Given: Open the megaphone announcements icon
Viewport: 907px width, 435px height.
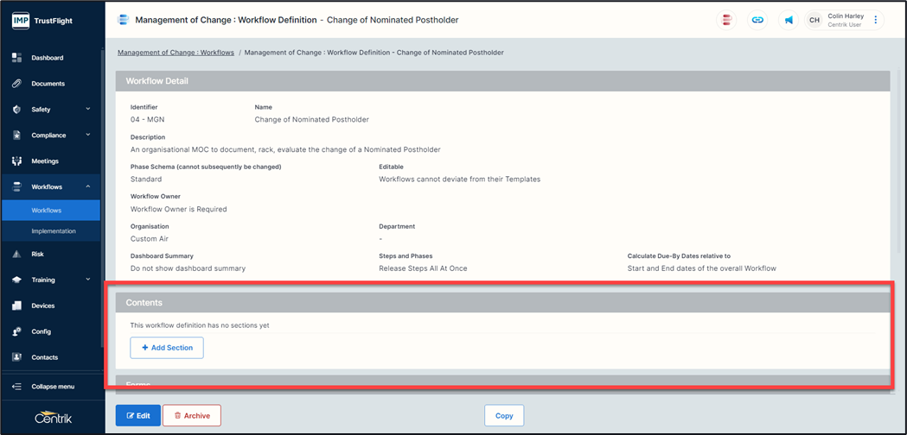Looking at the screenshot, I should (789, 20).
